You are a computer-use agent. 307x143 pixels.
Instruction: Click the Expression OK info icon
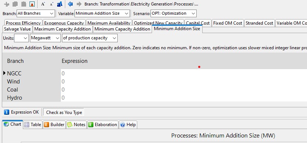coord(7,112)
